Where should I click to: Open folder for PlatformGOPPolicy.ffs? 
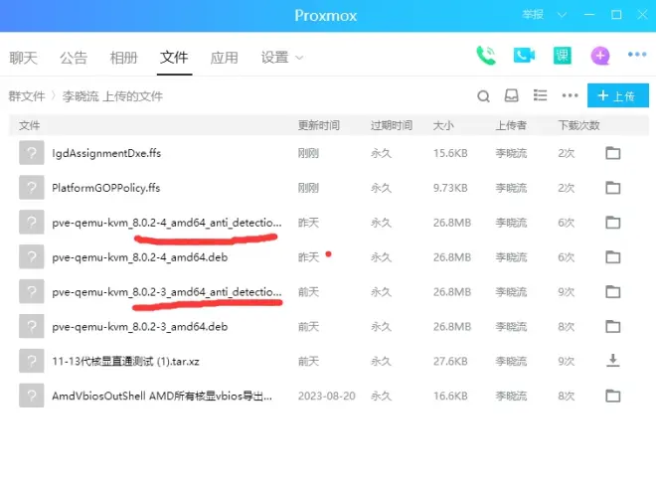coord(613,188)
